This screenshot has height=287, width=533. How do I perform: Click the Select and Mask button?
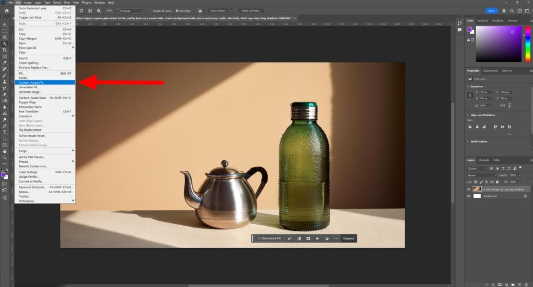(251, 11)
